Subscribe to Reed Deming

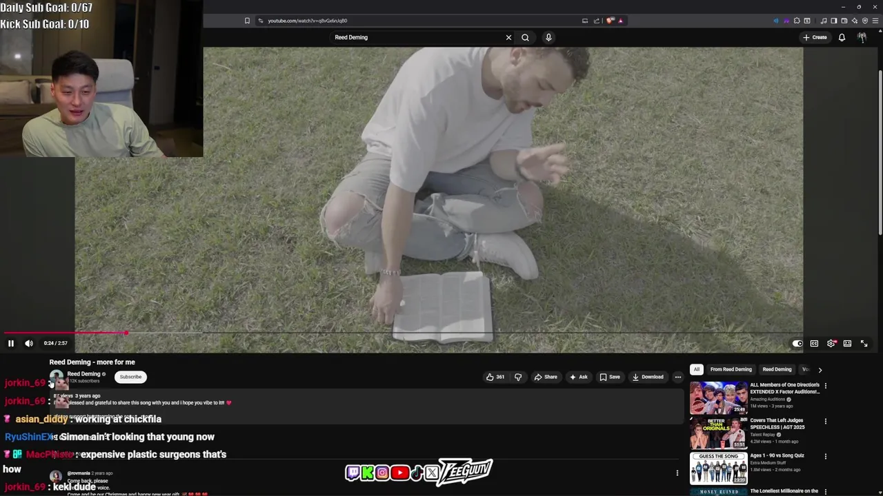(x=130, y=377)
